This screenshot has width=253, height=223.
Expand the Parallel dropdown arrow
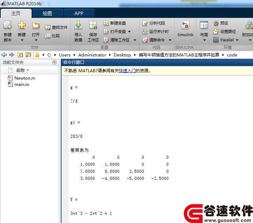point(237,40)
